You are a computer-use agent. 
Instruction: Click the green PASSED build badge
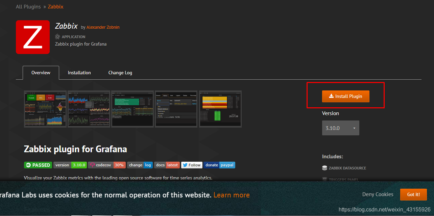click(x=38, y=165)
